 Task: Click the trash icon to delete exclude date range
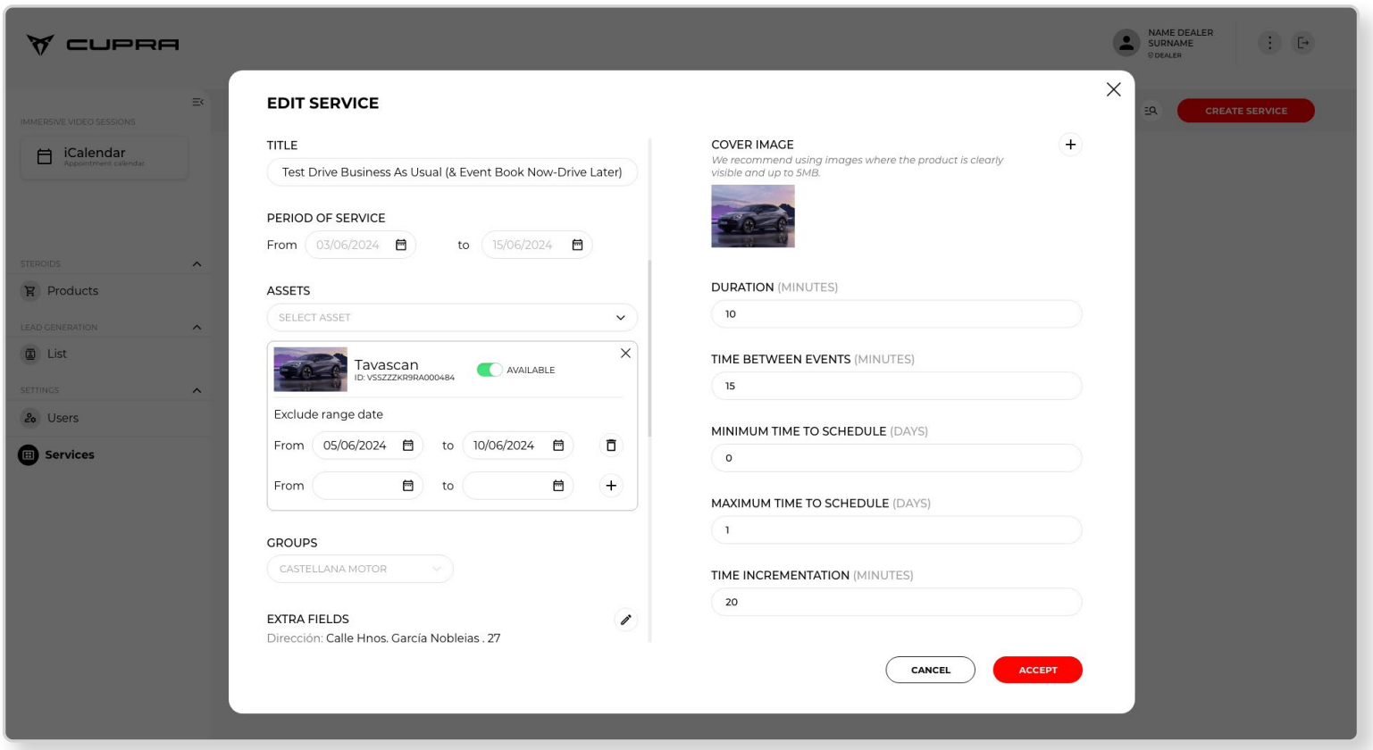point(611,446)
